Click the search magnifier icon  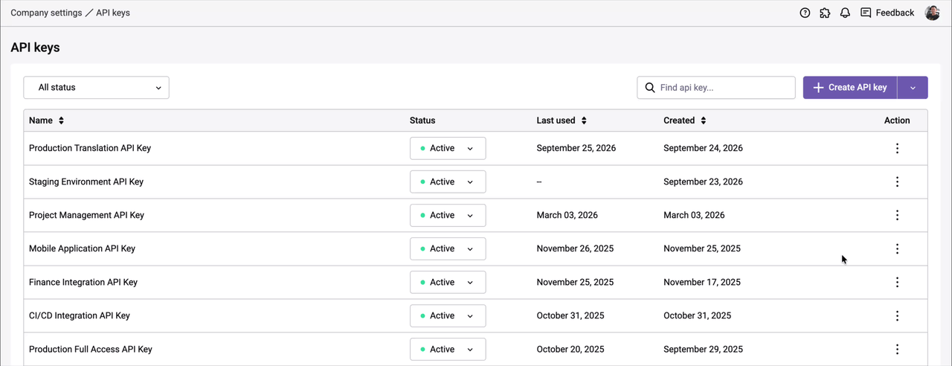pyautogui.click(x=650, y=88)
